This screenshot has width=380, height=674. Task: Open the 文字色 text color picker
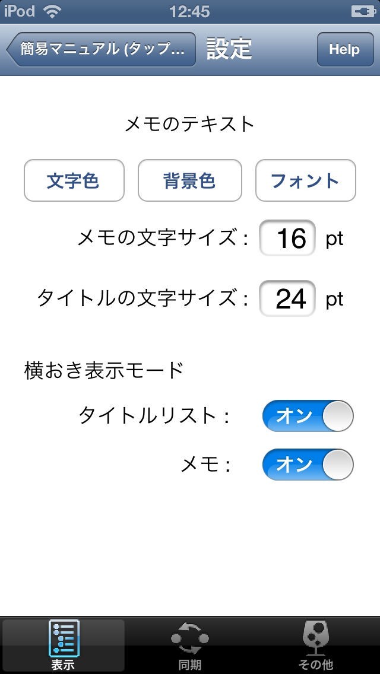(74, 180)
